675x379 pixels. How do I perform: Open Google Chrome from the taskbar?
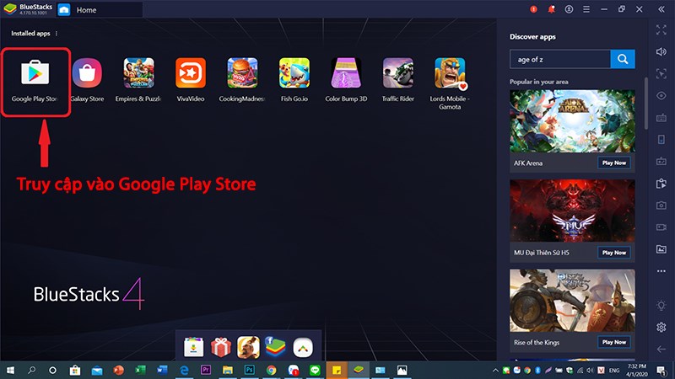pyautogui.click(x=271, y=371)
